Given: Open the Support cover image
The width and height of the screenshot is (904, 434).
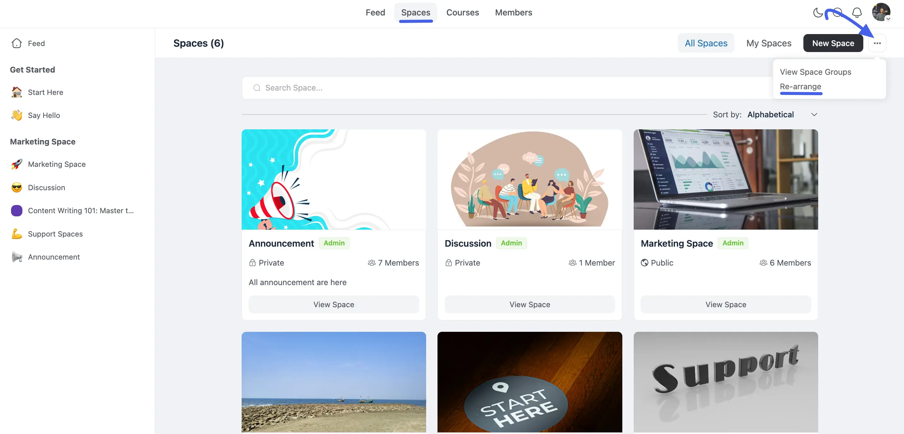Looking at the screenshot, I should click(725, 382).
